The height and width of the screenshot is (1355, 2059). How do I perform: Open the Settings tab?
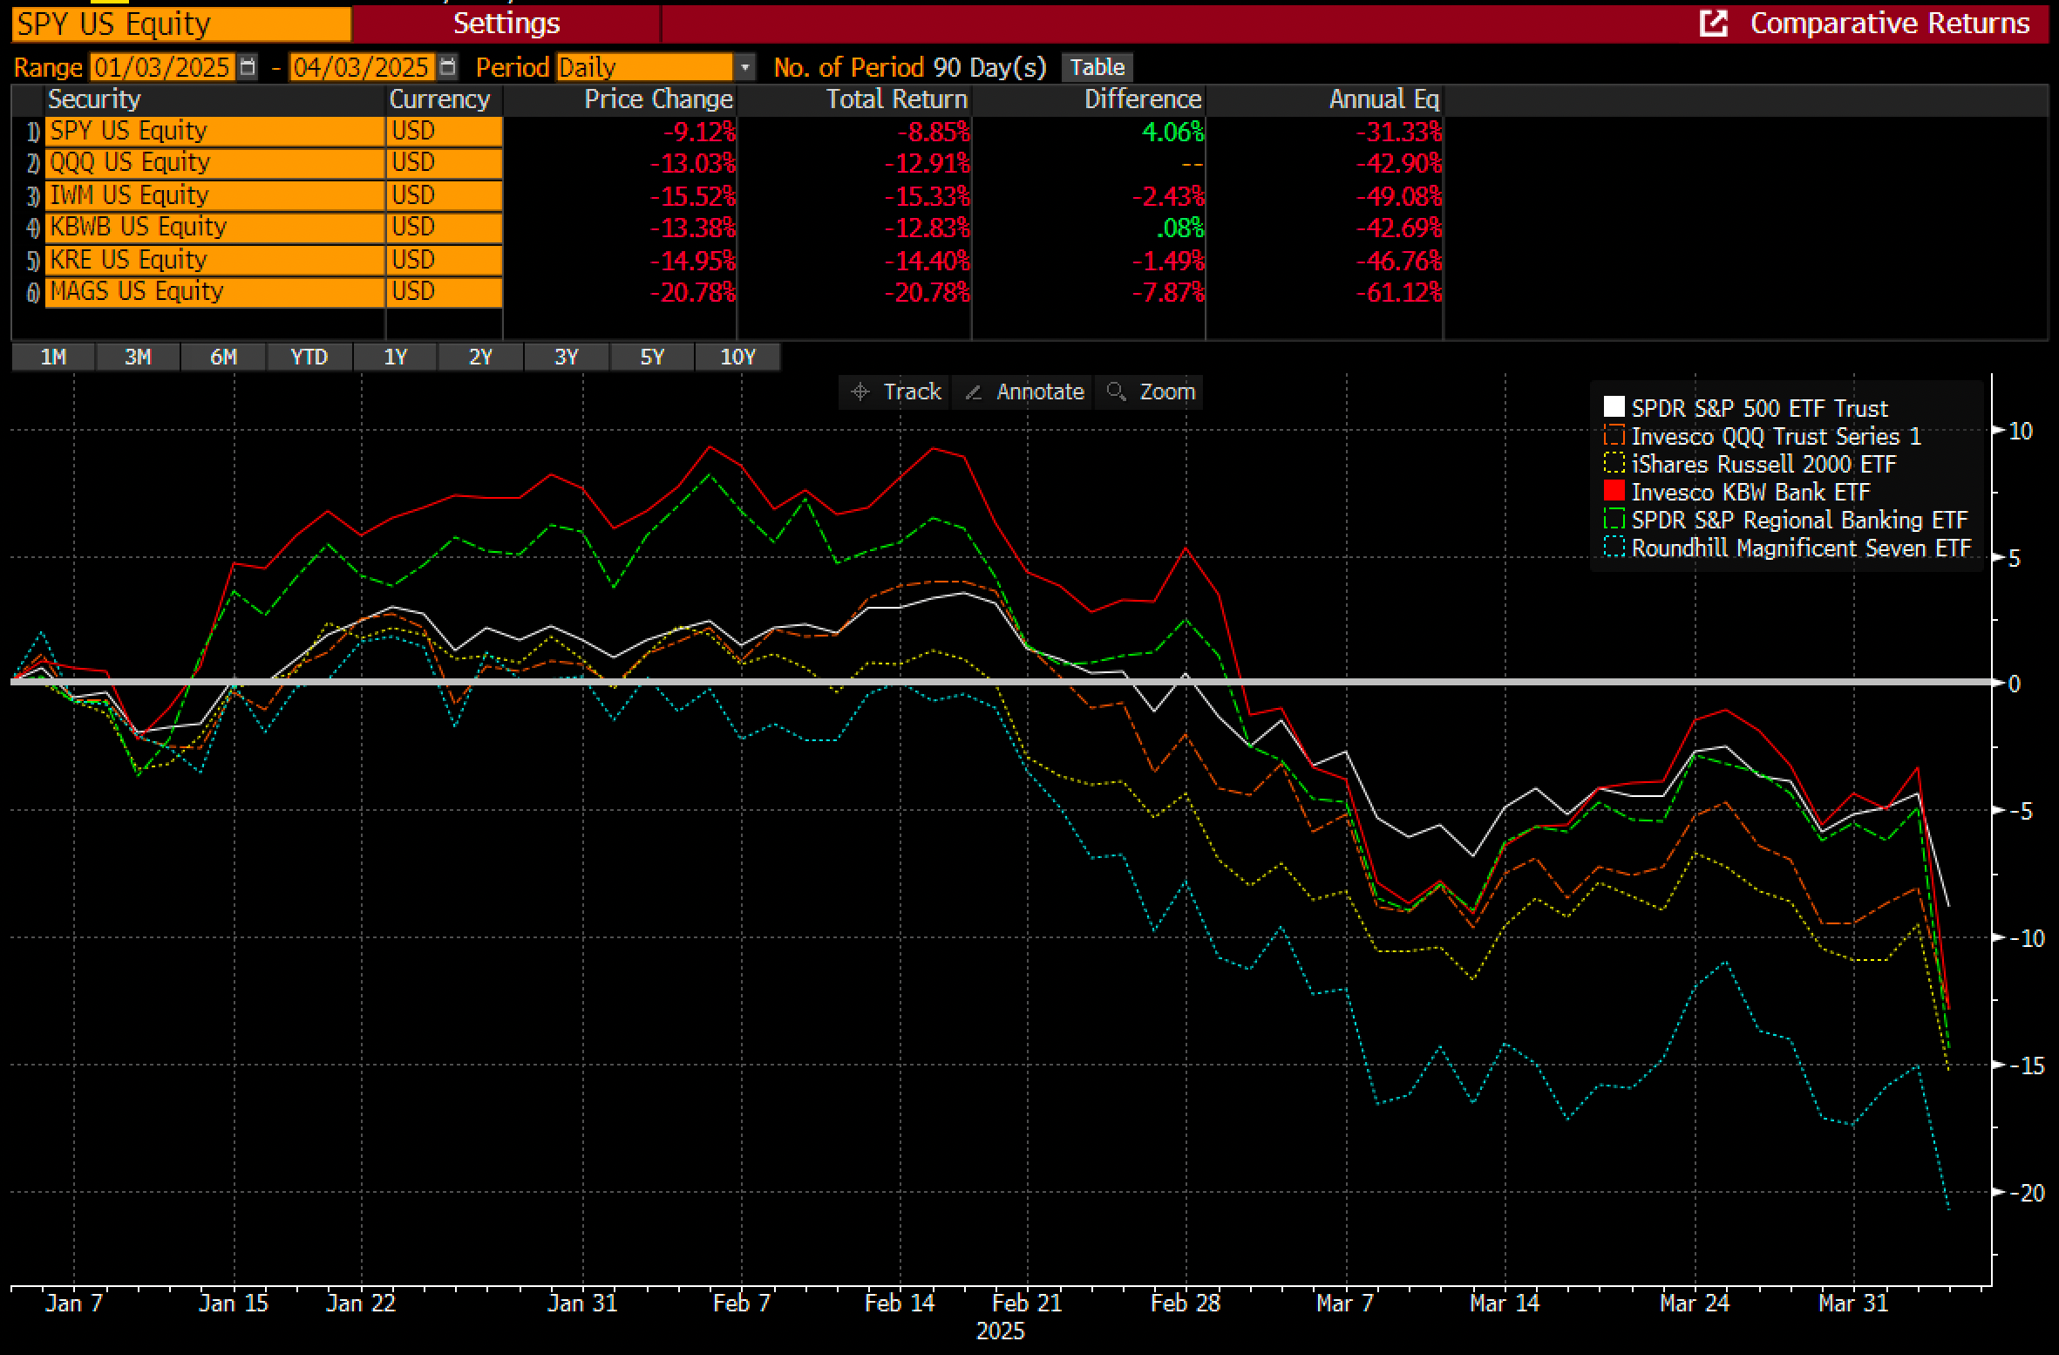pyautogui.click(x=506, y=24)
